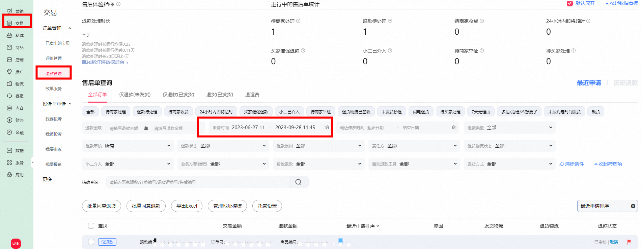Check the select-all 宝贝 header checkbox
Screen dimensions: 641x249
[91, 226]
